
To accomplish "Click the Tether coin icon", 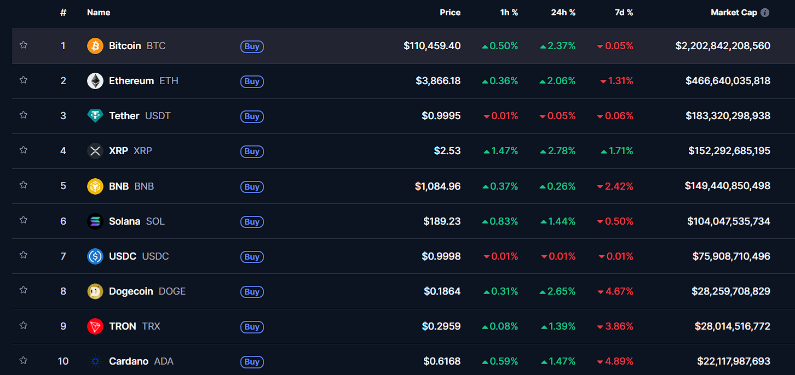I will point(95,116).
